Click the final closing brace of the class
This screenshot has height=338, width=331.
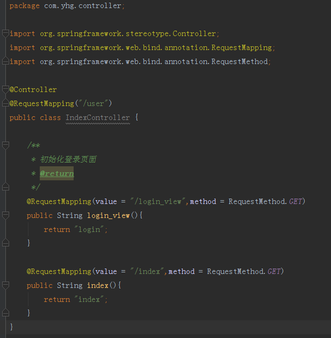(11, 327)
